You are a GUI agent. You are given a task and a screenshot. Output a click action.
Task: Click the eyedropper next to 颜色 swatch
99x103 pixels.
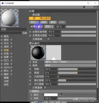click(x=60, y=95)
